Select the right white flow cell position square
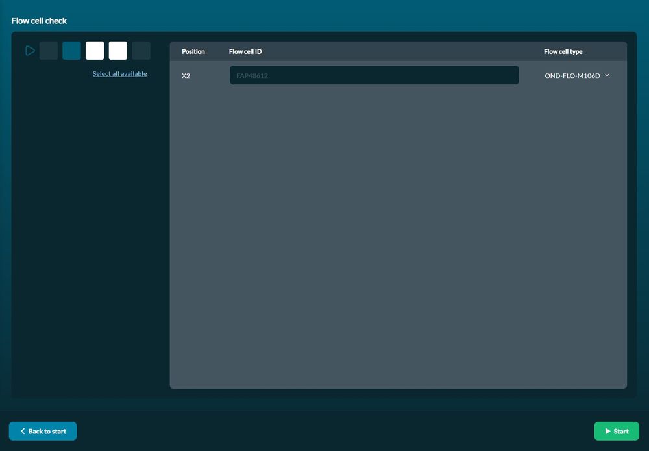The image size is (649, 451). [x=118, y=51]
